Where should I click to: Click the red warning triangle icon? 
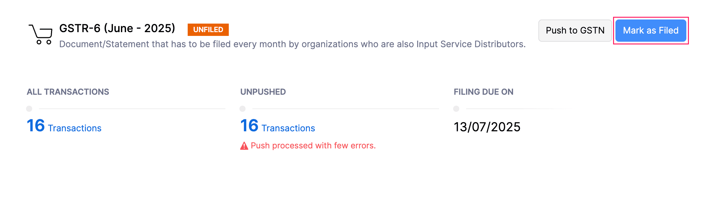[244, 146]
